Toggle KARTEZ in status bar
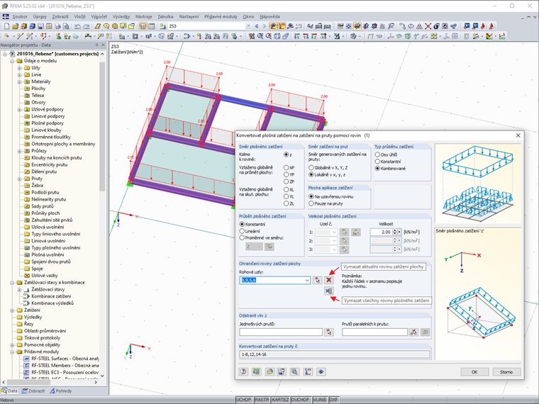 280,400
